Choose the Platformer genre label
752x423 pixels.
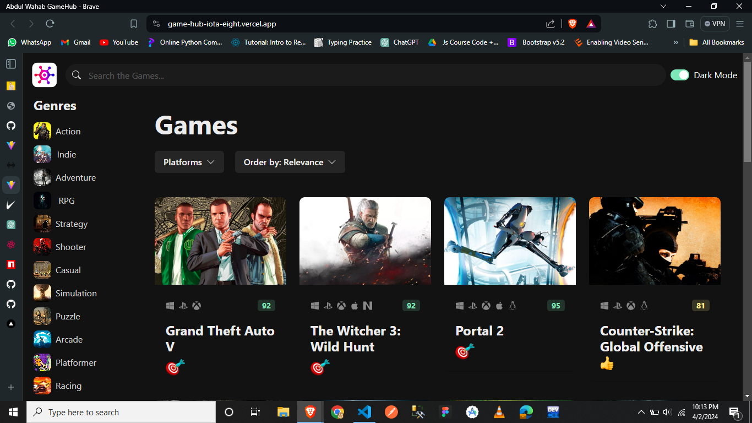[76, 362]
